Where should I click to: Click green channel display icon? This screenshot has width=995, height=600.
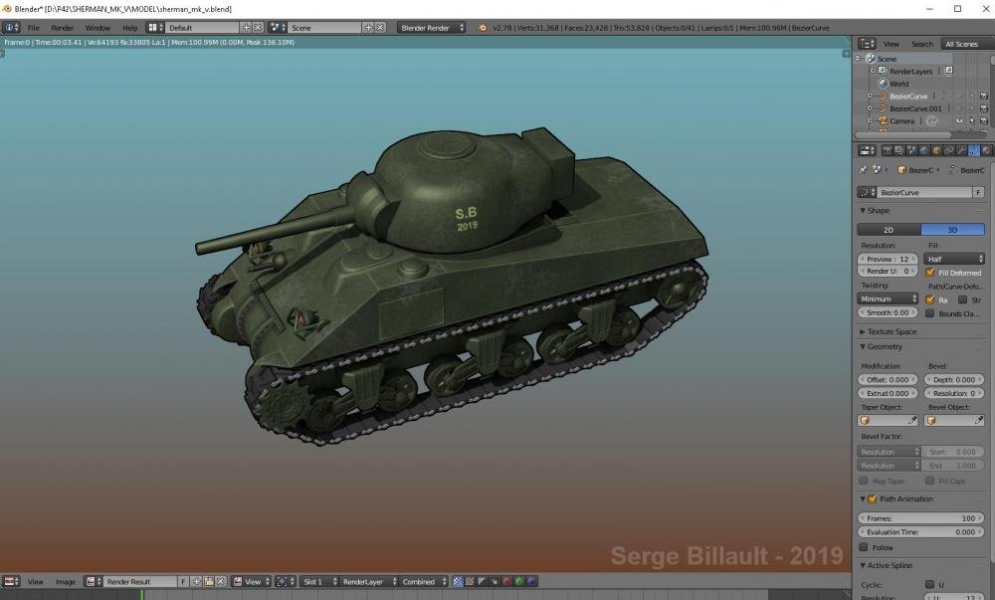pyautogui.click(x=518, y=581)
